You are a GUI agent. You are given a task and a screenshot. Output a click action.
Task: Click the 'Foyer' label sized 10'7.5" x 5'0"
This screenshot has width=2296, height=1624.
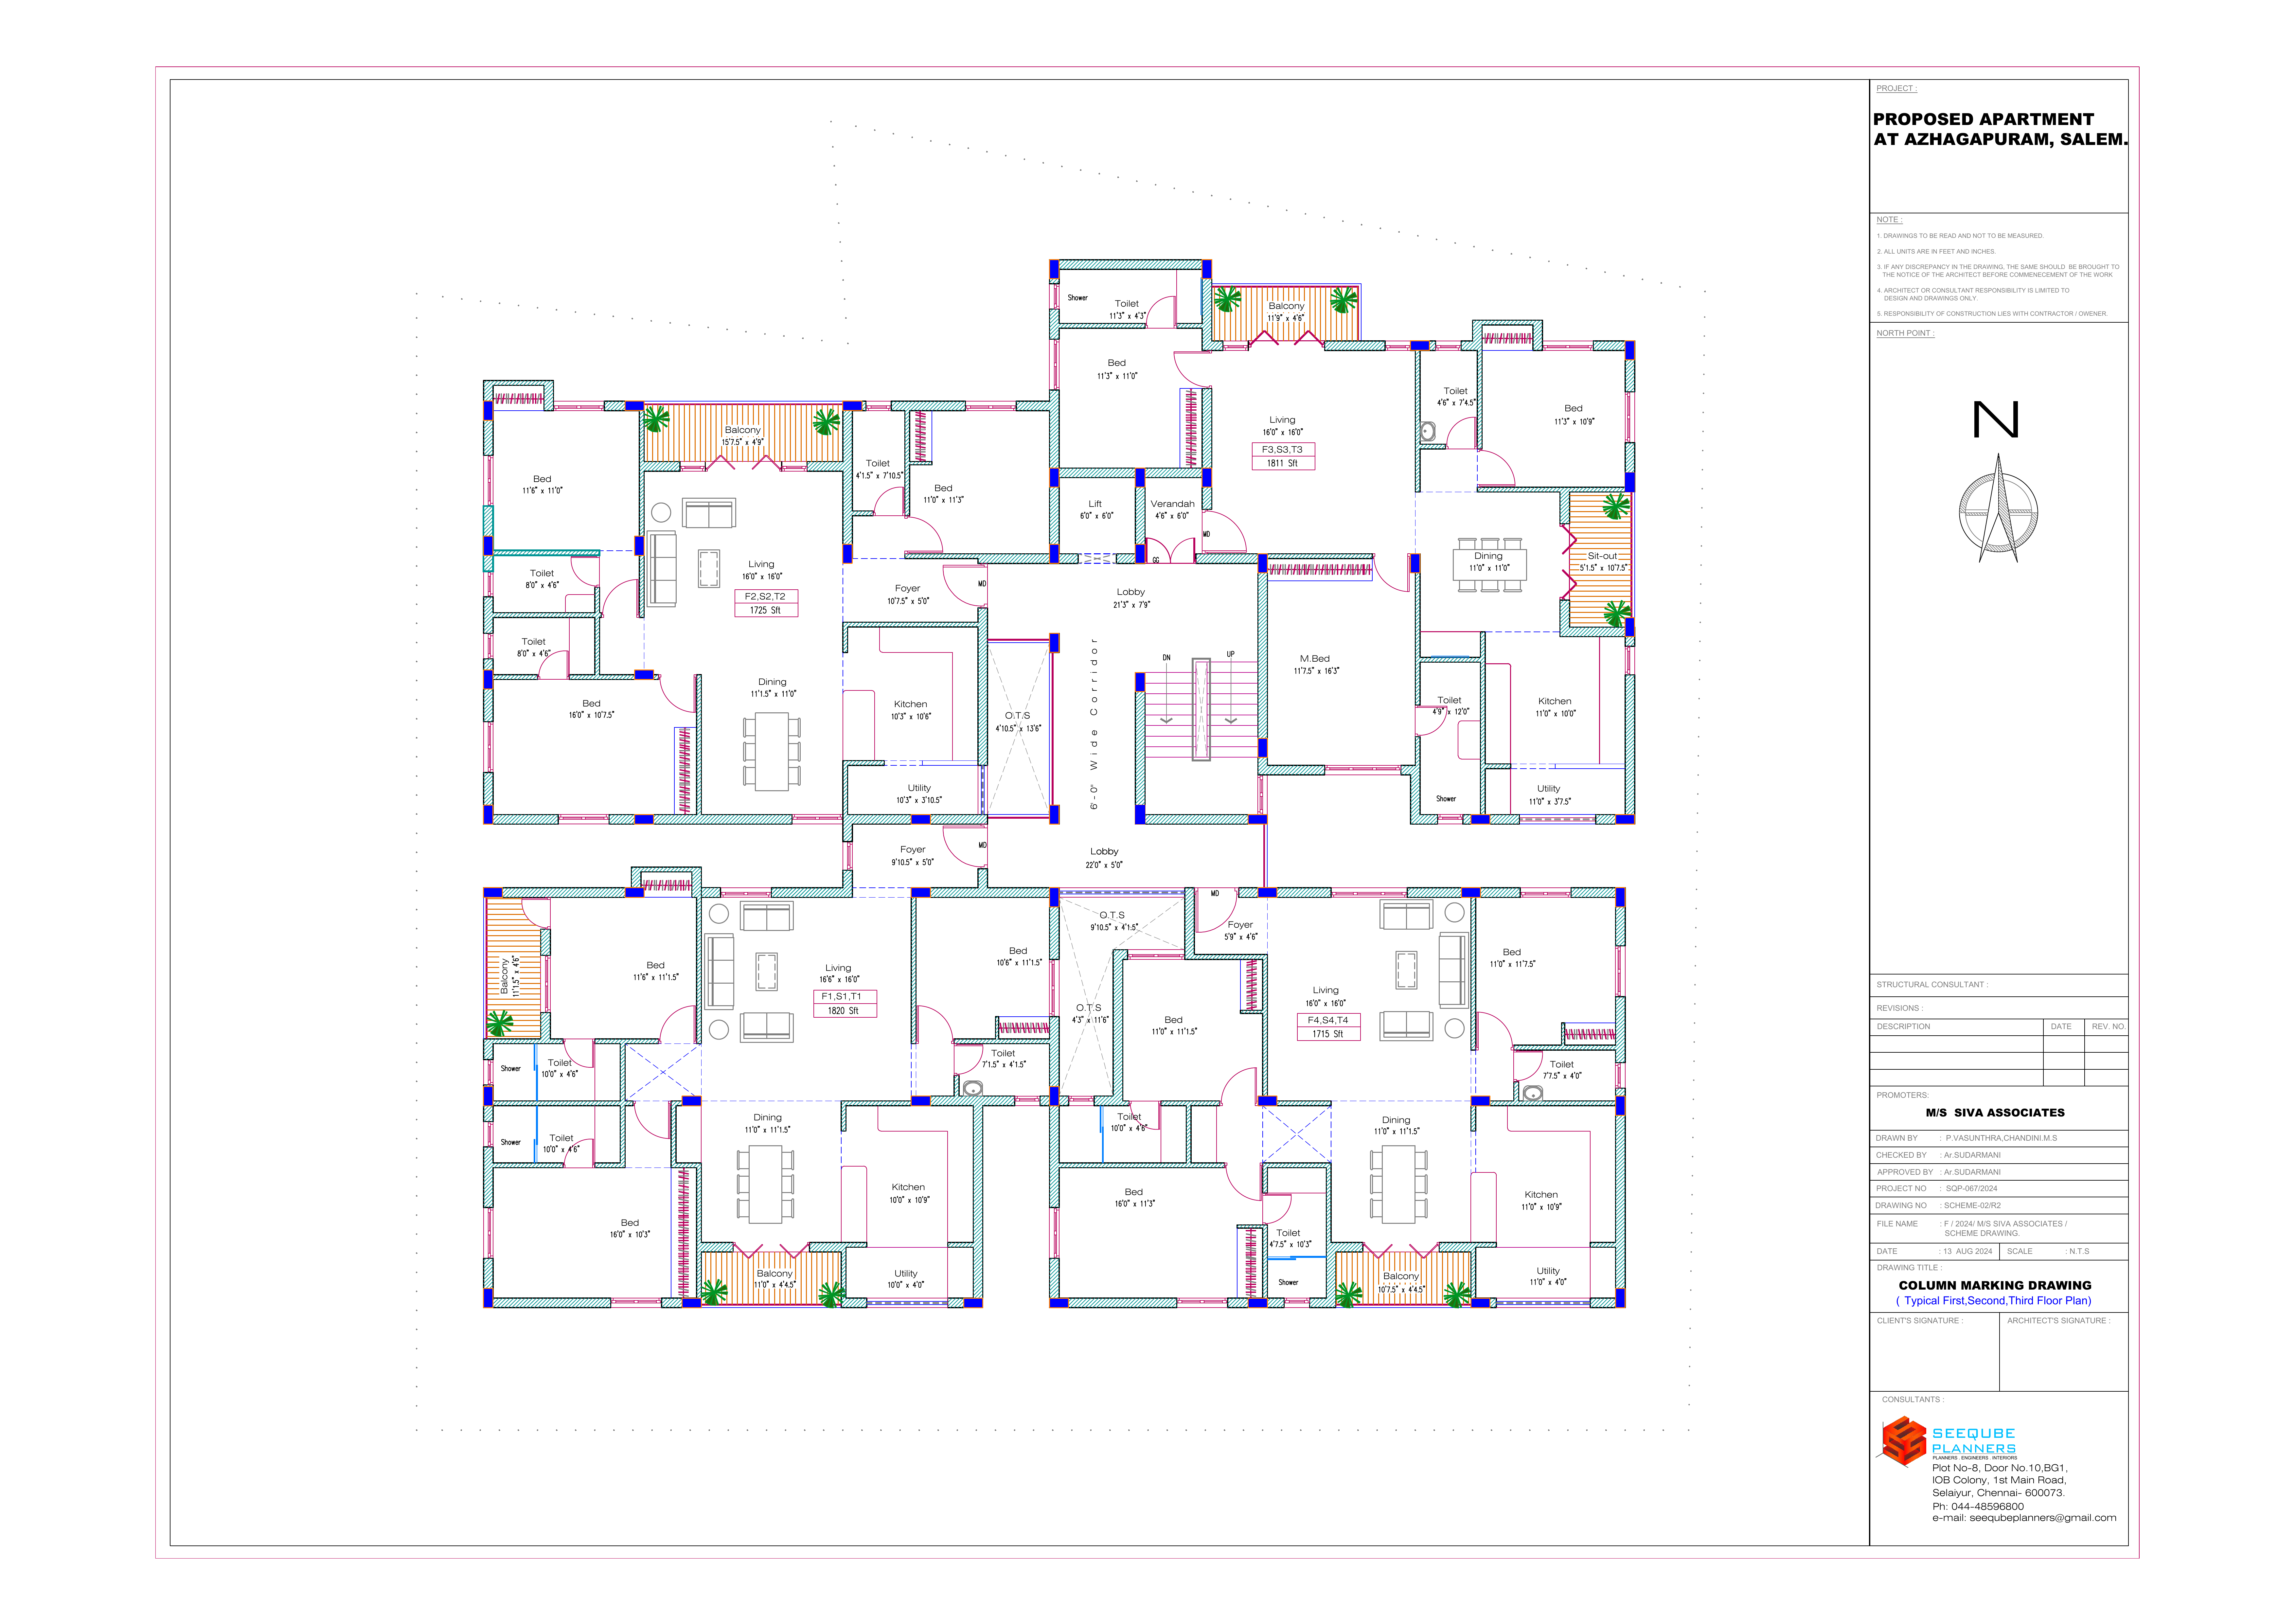[x=907, y=589]
